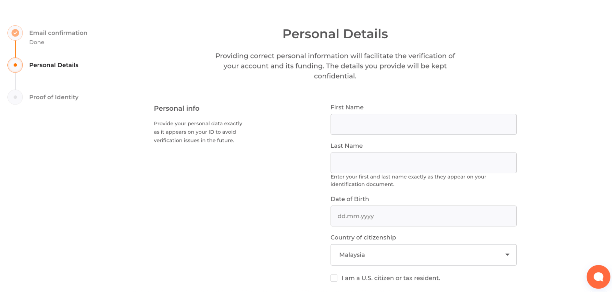Go to the Proof of Identity step
The height and width of the screenshot is (292, 612).
[54, 97]
